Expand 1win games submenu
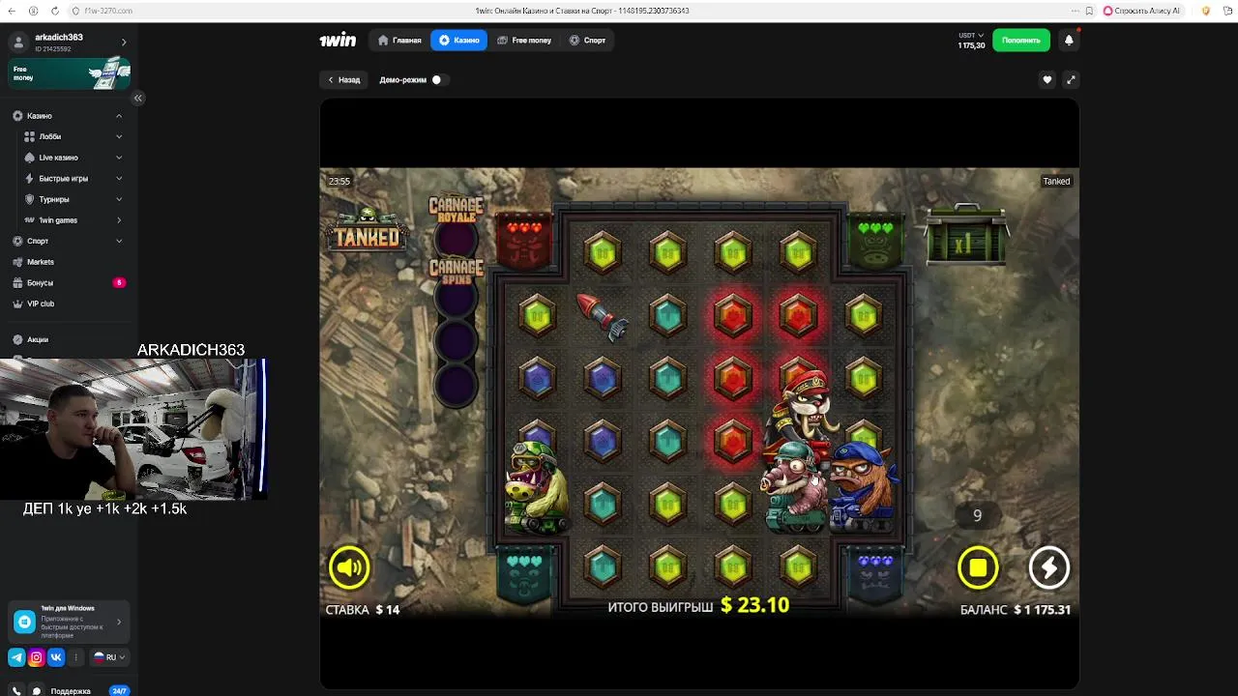This screenshot has width=1238, height=696. point(119,220)
